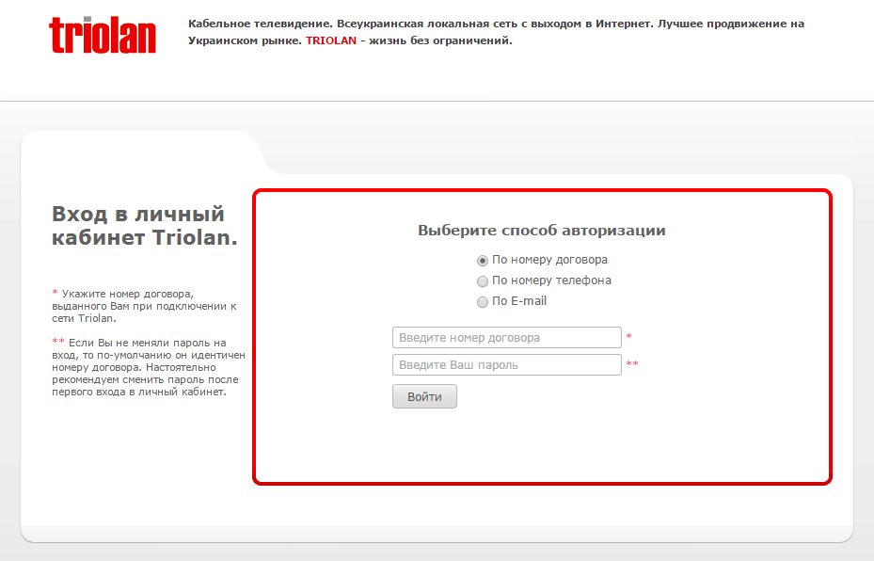The height and width of the screenshot is (561, 874).
Task: Click the triolan logo
Action: click(103, 36)
